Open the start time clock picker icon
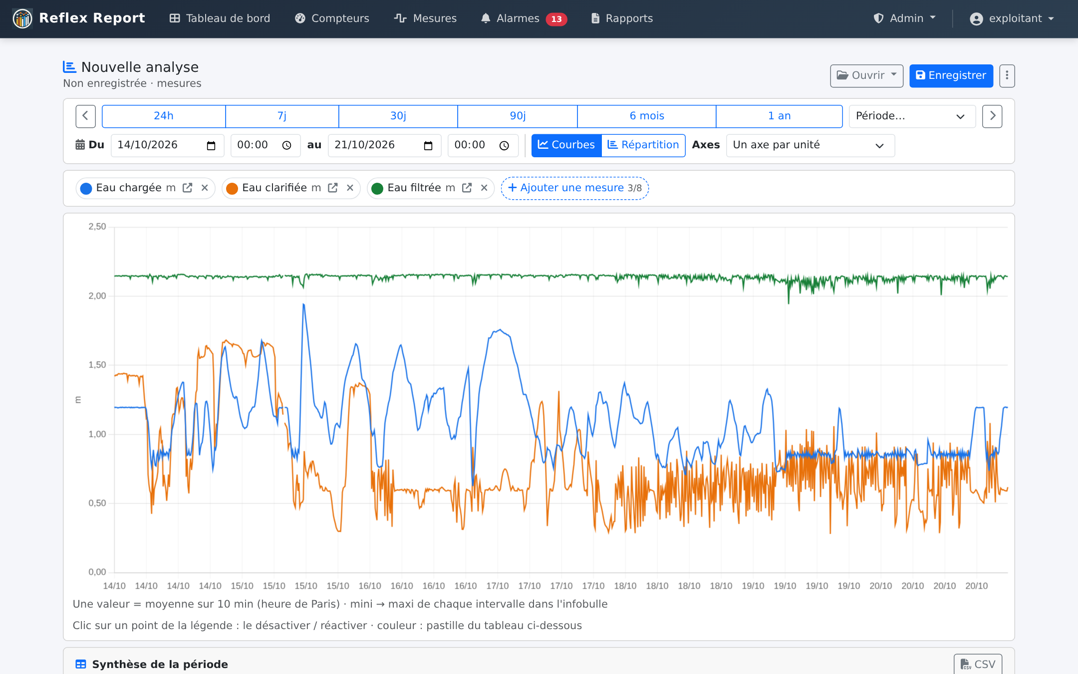1078x674 pixels. coord(287,146)
